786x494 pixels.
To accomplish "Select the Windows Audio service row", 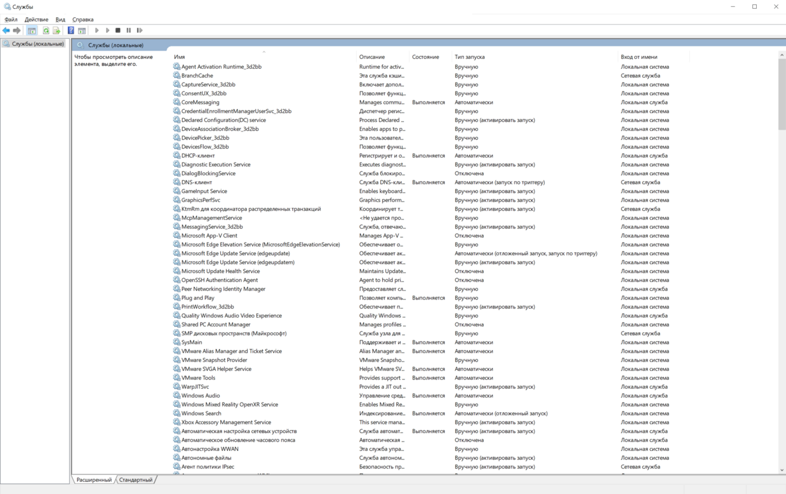I will coord(201,396).
